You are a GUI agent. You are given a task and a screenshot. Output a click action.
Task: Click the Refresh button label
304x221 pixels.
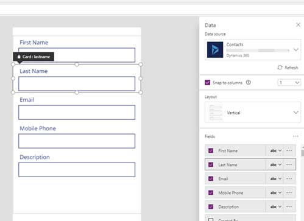291,68
